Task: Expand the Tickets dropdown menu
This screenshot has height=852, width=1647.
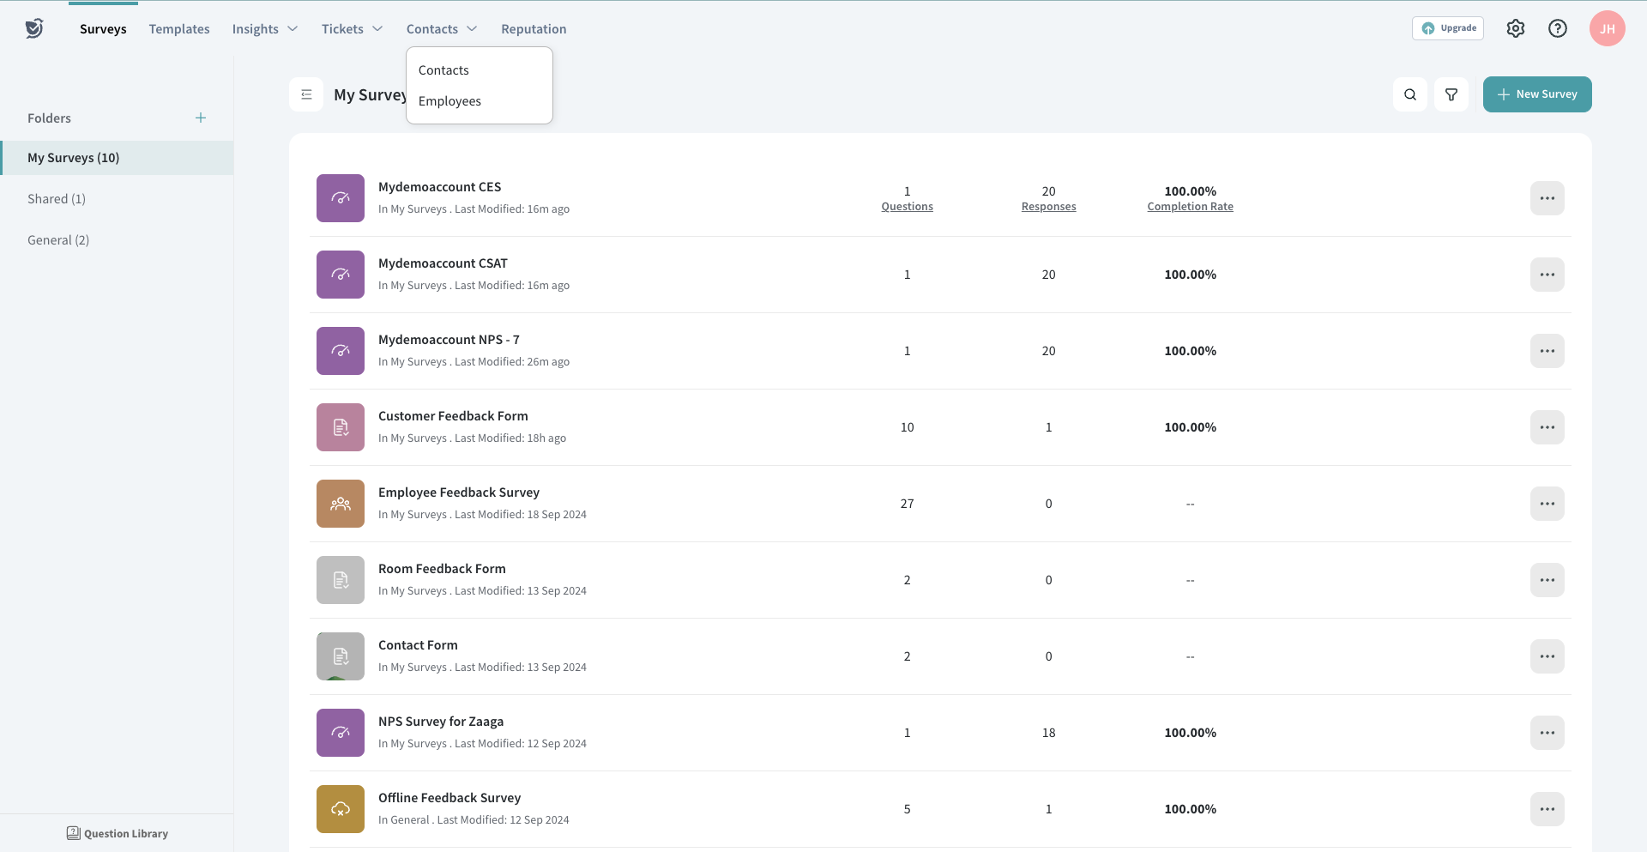Action: coord(352,29)
